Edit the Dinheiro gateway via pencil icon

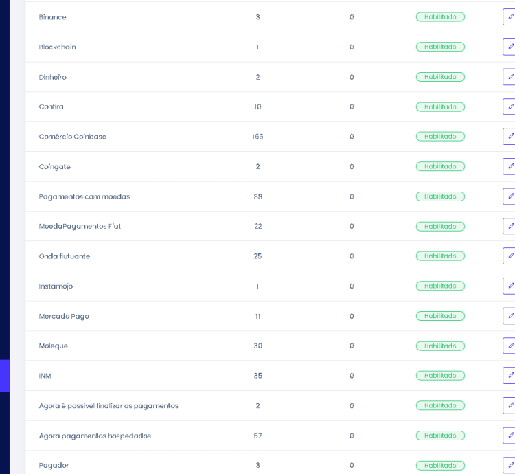click(510, 77)
